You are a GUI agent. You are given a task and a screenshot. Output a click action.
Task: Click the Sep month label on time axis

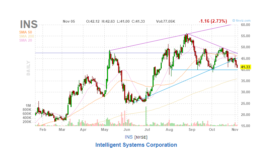pyautogui.click(x=192, y=129)
